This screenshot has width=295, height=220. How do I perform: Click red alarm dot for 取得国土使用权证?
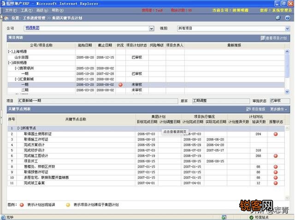(276, 134)
